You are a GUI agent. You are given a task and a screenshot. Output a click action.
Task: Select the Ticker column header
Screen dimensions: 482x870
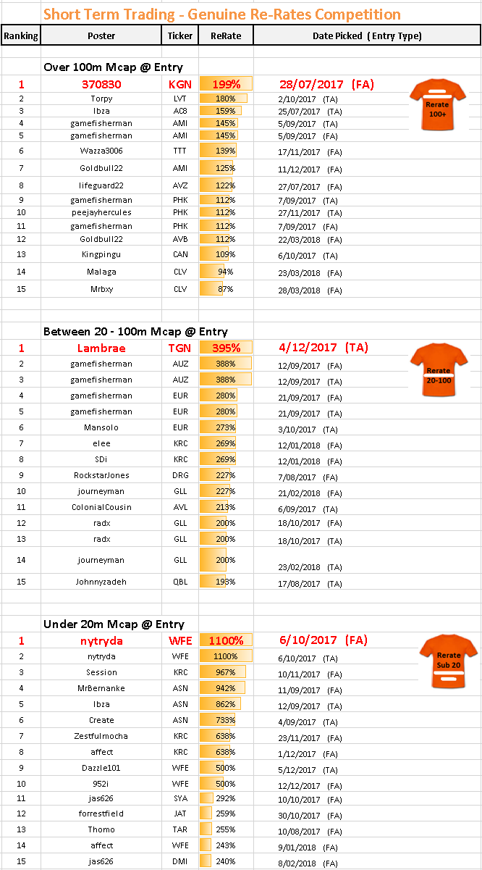(x=180, y=35)
